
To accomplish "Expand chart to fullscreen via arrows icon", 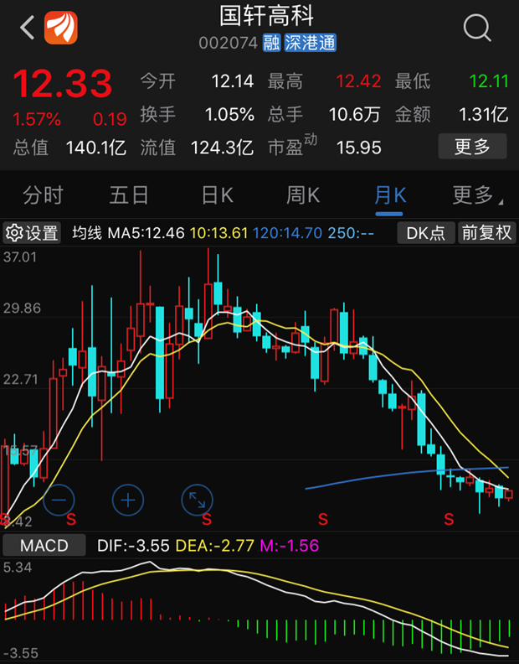I will tap(198, 501).
